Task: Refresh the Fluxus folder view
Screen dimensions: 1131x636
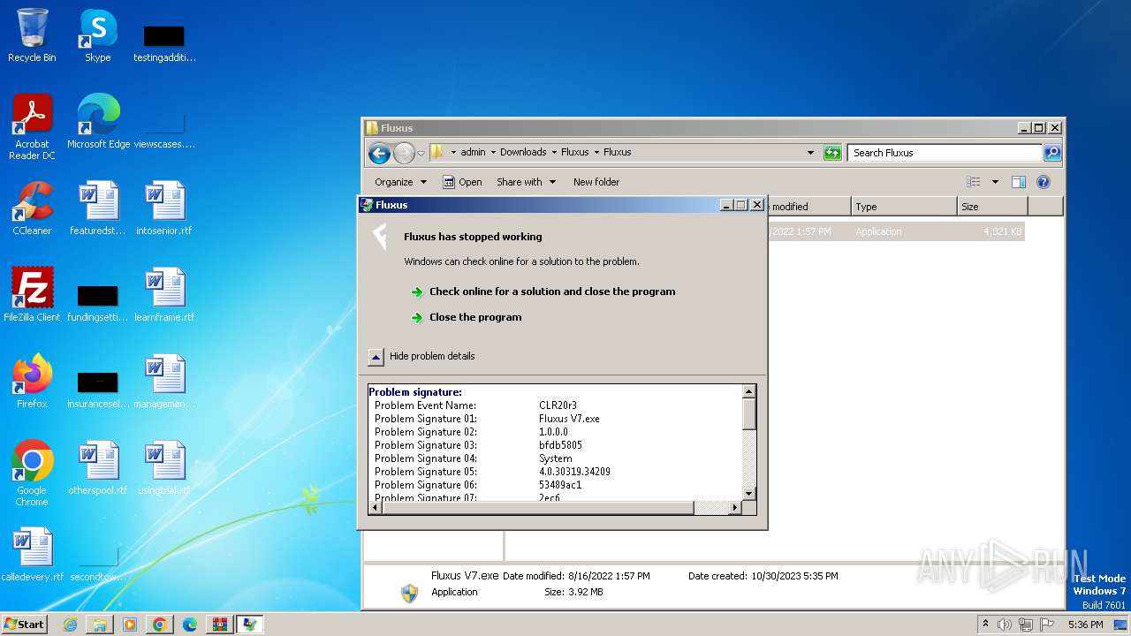Action: [x=832, y=153]
